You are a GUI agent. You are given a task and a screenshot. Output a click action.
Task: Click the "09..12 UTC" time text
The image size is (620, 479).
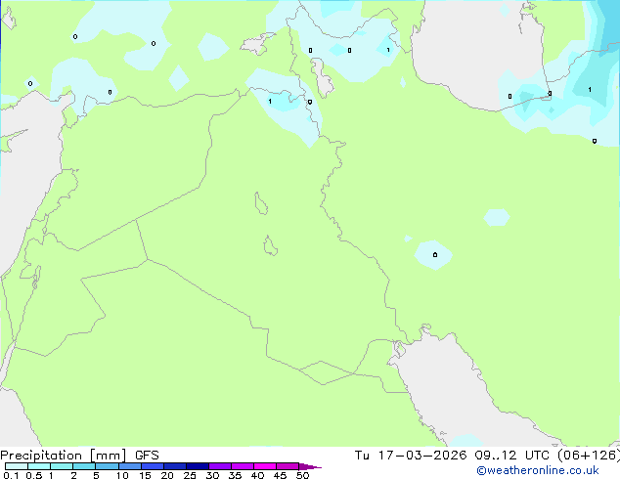(x=512, y=456)
